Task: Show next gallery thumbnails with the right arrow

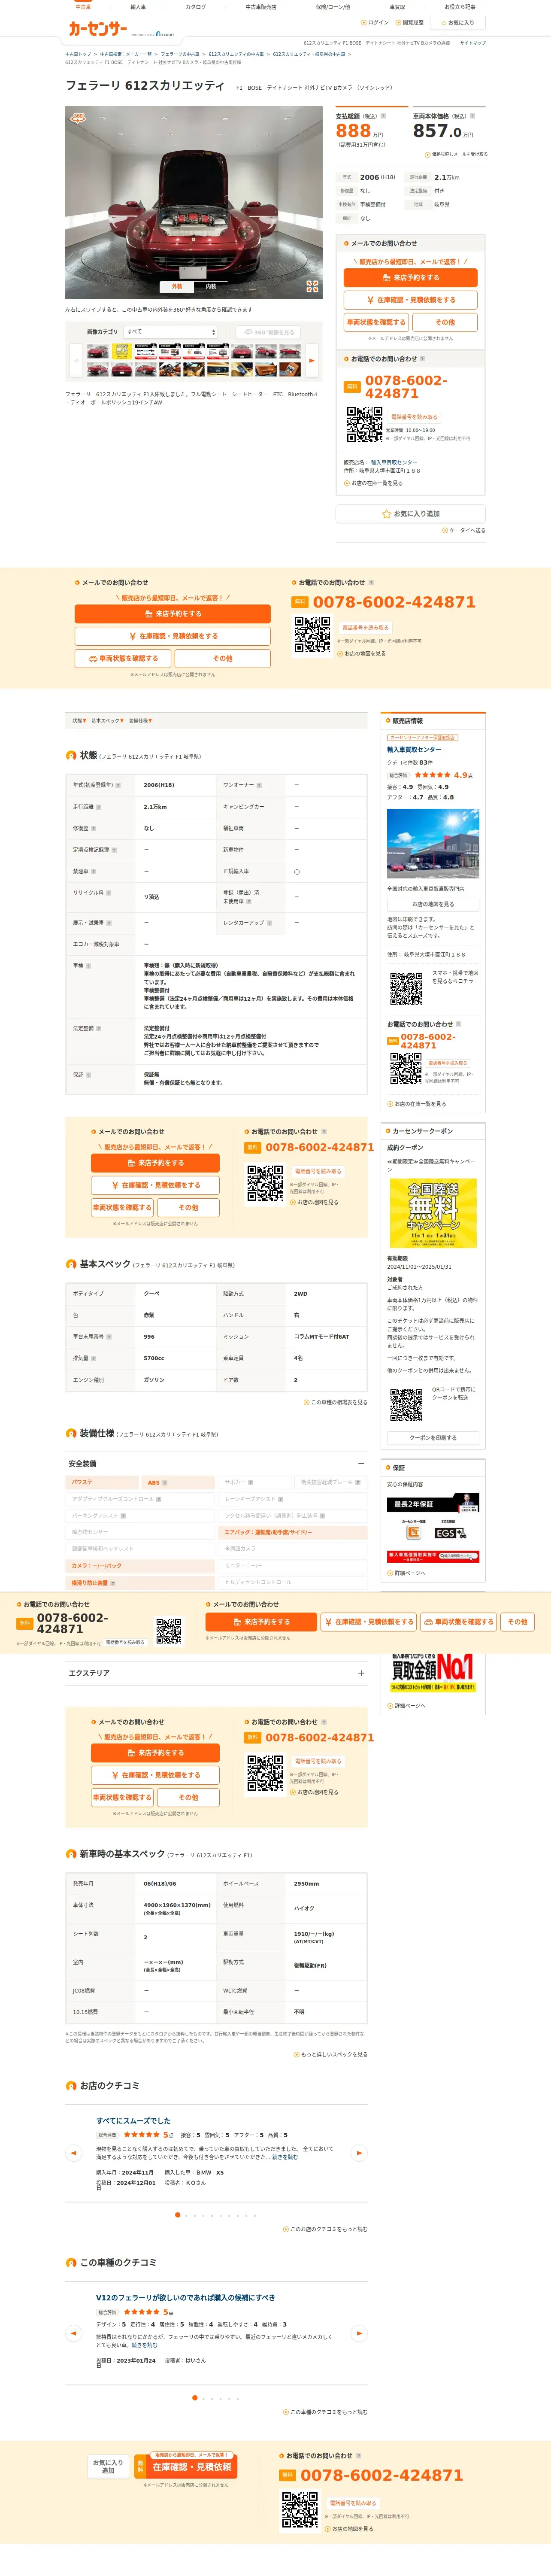Action: coord(311,360)
